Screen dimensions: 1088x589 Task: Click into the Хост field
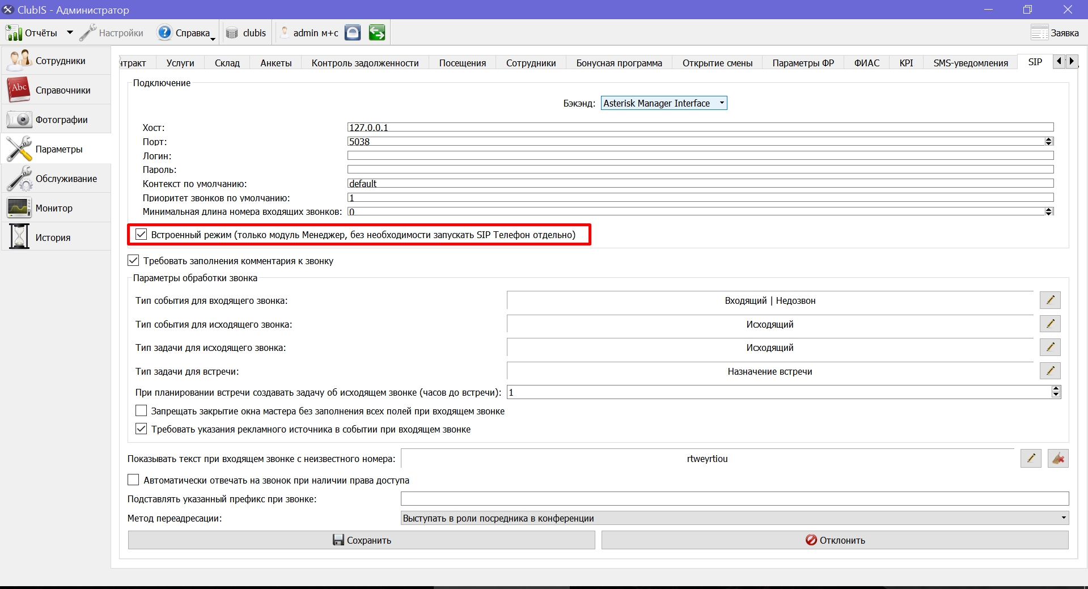point(700,127)
